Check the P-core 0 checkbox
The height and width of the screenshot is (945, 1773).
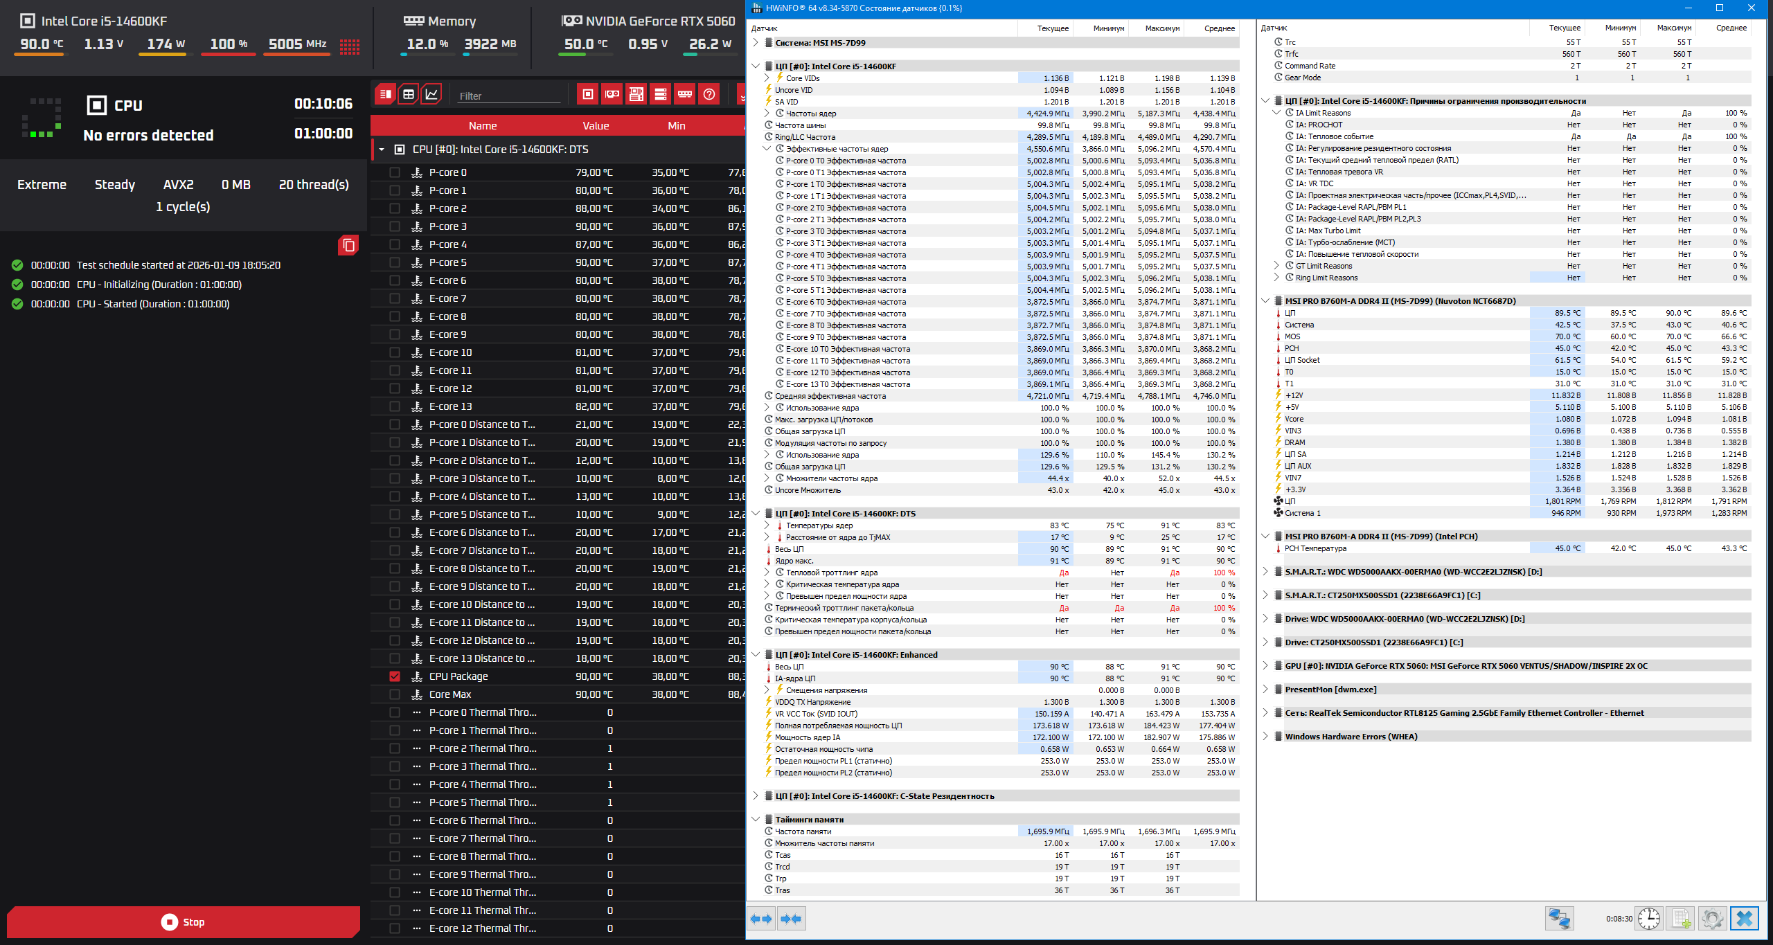[395, 172]
